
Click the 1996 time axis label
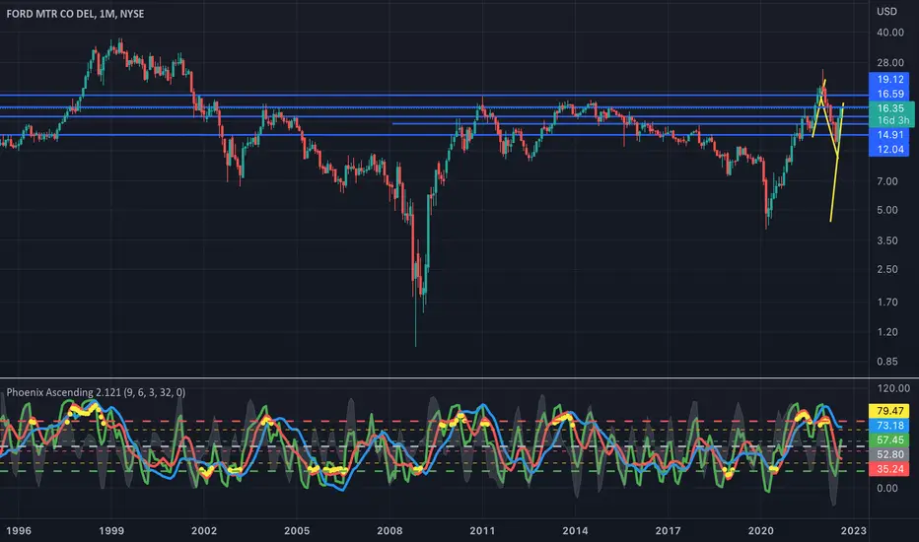pyautogui.click(x=18, y=531)
